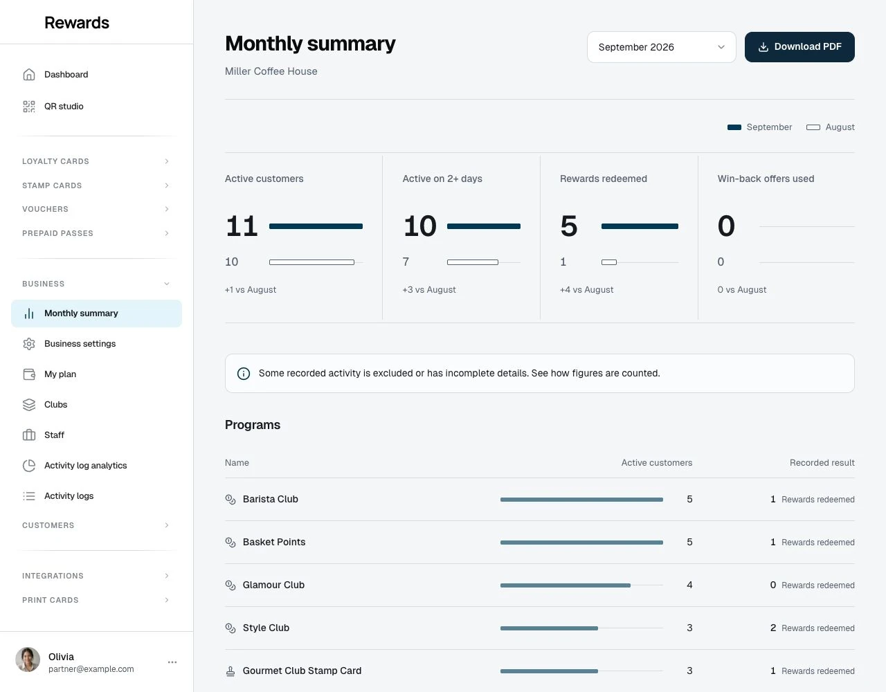Click the 'Miller Coffee House' subtitle
886x692 pixels.
click(271, 71)
